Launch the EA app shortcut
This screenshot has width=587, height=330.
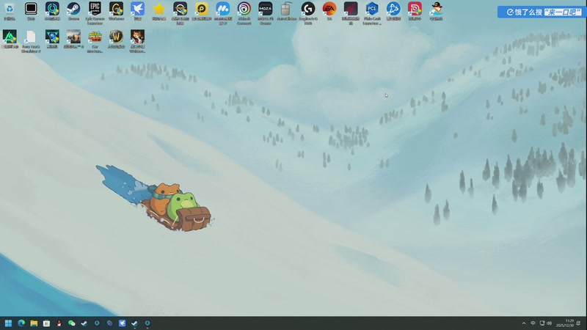[x=329, y=10]
